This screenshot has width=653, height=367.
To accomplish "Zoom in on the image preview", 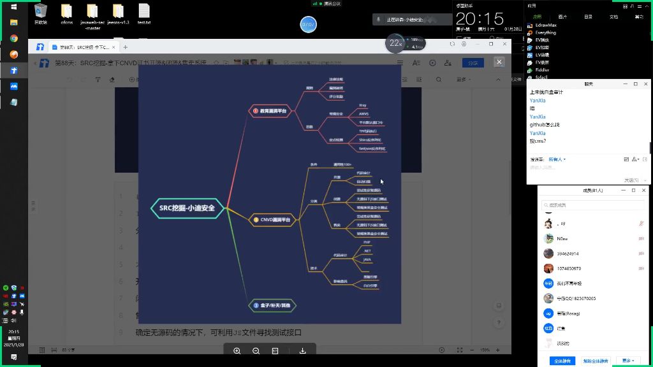I will click(x=237, y=351).
